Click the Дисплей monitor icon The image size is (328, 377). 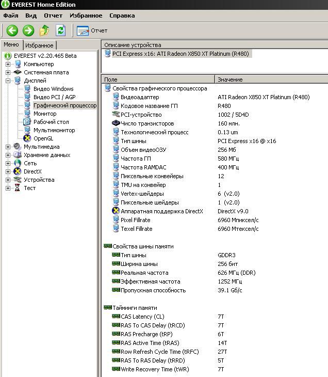click(18, 81)
